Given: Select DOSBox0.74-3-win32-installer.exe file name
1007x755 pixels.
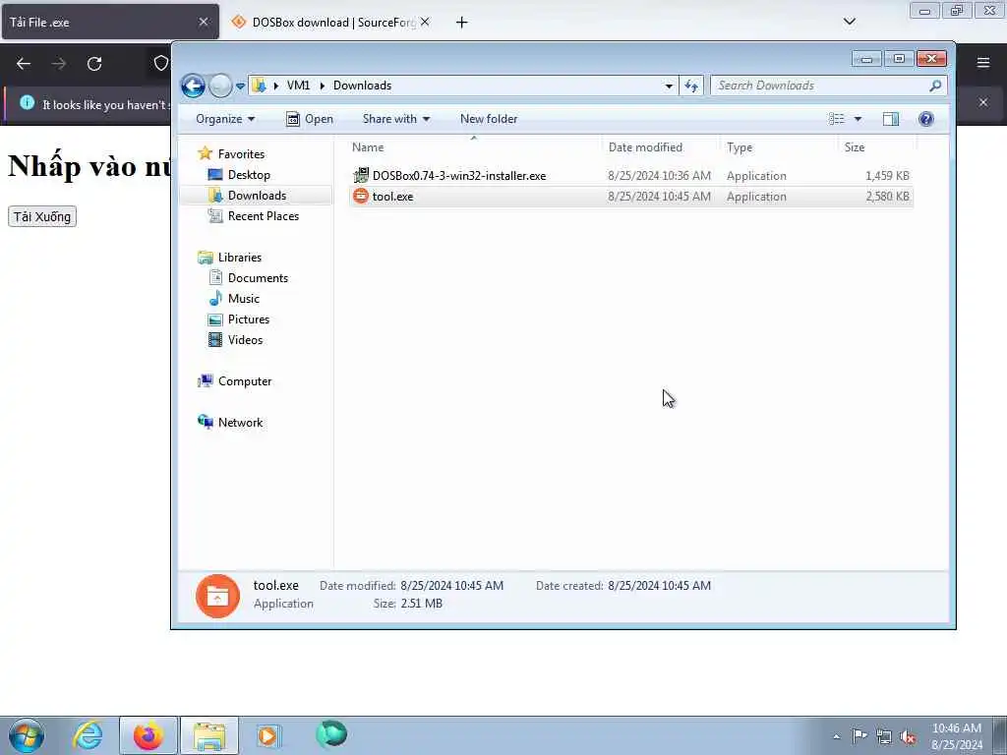Looking at the screenshot, I should tap(459, 176).
